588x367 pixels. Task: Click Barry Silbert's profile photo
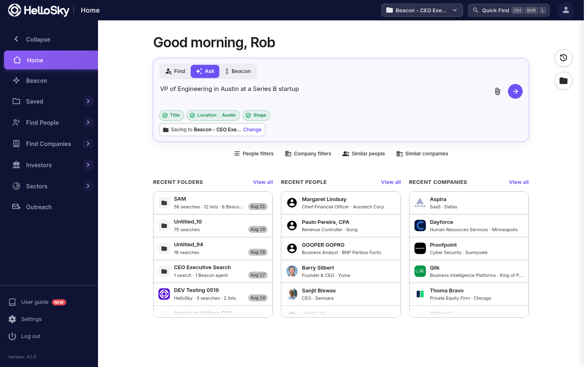pos(292,271)
